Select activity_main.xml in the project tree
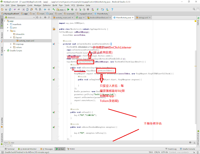 click(x=27, y=41)
